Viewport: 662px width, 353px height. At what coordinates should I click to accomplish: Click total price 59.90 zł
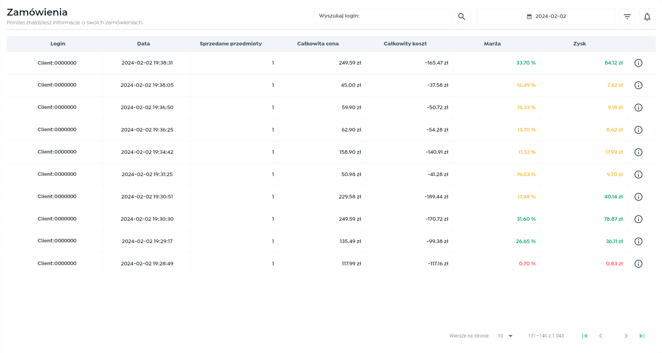click(x=351, y=108)
